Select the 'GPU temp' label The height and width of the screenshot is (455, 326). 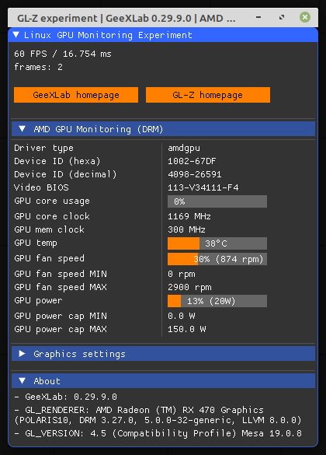coord(36,243)
